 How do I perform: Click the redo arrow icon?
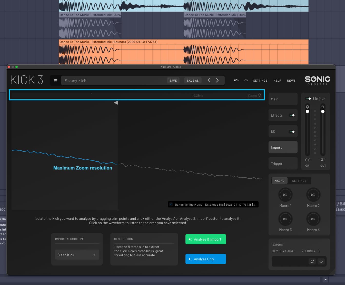[x=246, y=80]
